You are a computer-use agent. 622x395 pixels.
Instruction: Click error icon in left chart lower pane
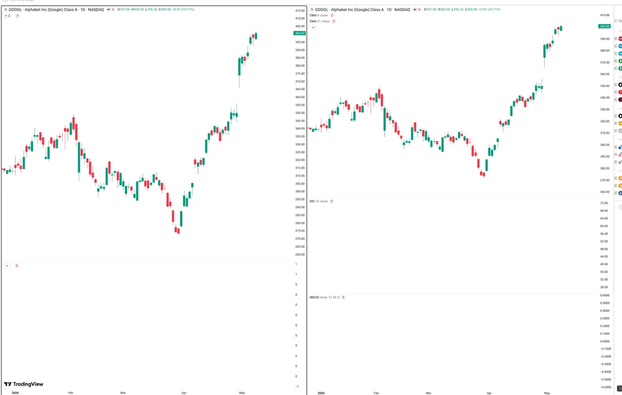[x=17, y=266]
